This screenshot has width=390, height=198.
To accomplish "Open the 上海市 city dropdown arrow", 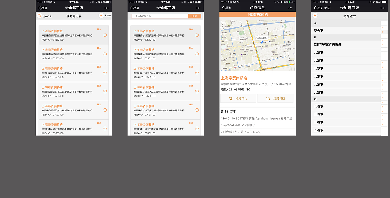I will [x=101, y=16].
